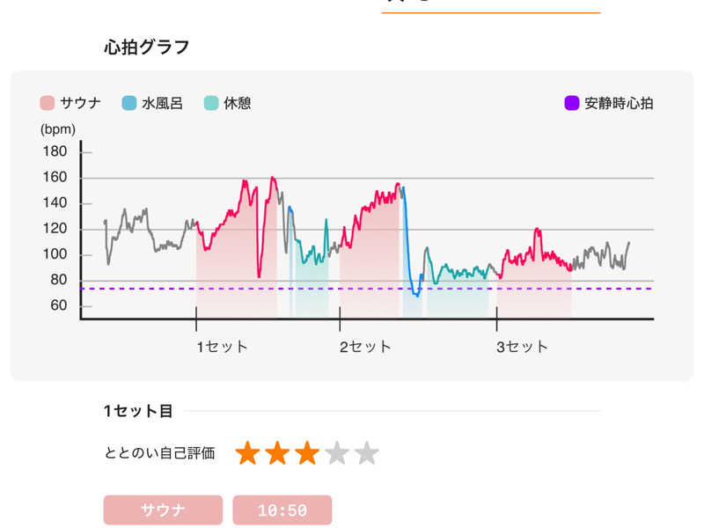Click the second rating star
The width and height of the screenshot is (704, 528).
(277, 454)
